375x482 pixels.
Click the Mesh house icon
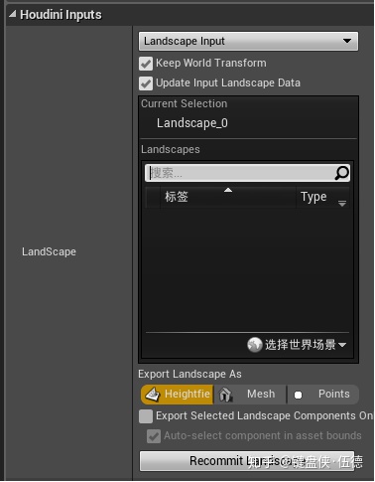tap(225, 395)
